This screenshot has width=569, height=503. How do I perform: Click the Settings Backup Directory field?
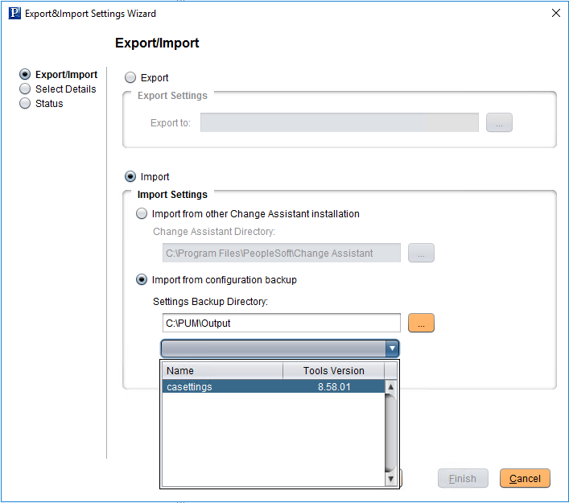pos(281,323)
